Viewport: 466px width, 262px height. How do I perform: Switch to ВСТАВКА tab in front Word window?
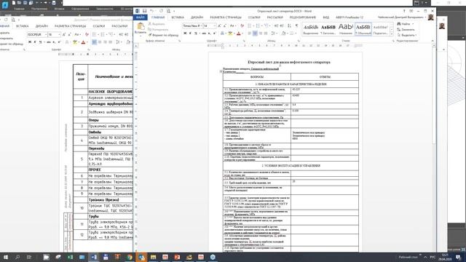click(x=178, y=17)
